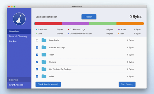Image resolution: width=154 pixels, height=94 pixels.
Task: Open Settings in the sidebar
Action: click(x=19, y=80)
